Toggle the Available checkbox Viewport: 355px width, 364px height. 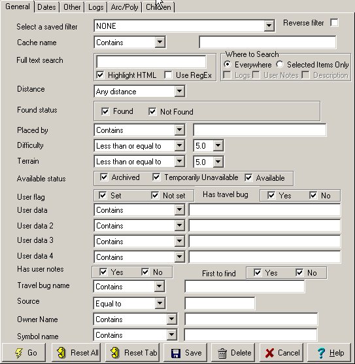pos(248,178)
